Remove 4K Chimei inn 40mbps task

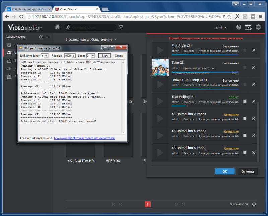click(x=254, y=135)
